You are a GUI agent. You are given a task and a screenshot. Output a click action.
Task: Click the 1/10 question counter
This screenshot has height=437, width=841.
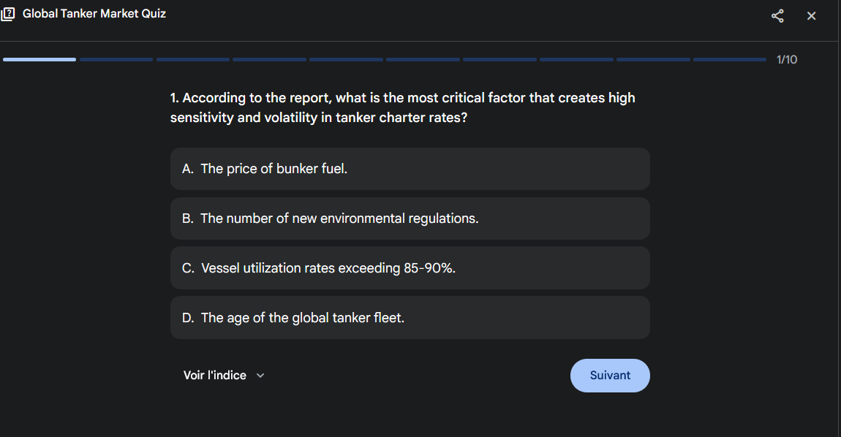tap(787, 59)
